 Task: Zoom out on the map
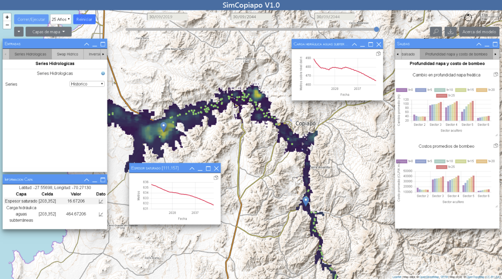[x=7, y=25]
